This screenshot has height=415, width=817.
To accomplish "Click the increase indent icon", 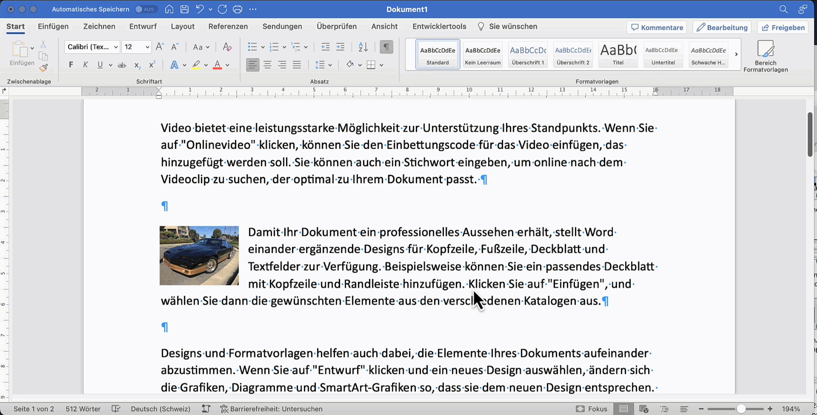I will pos(340,47).
